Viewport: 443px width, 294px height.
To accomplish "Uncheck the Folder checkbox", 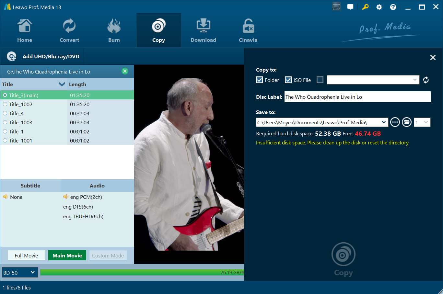I will [x=260, y=80].
